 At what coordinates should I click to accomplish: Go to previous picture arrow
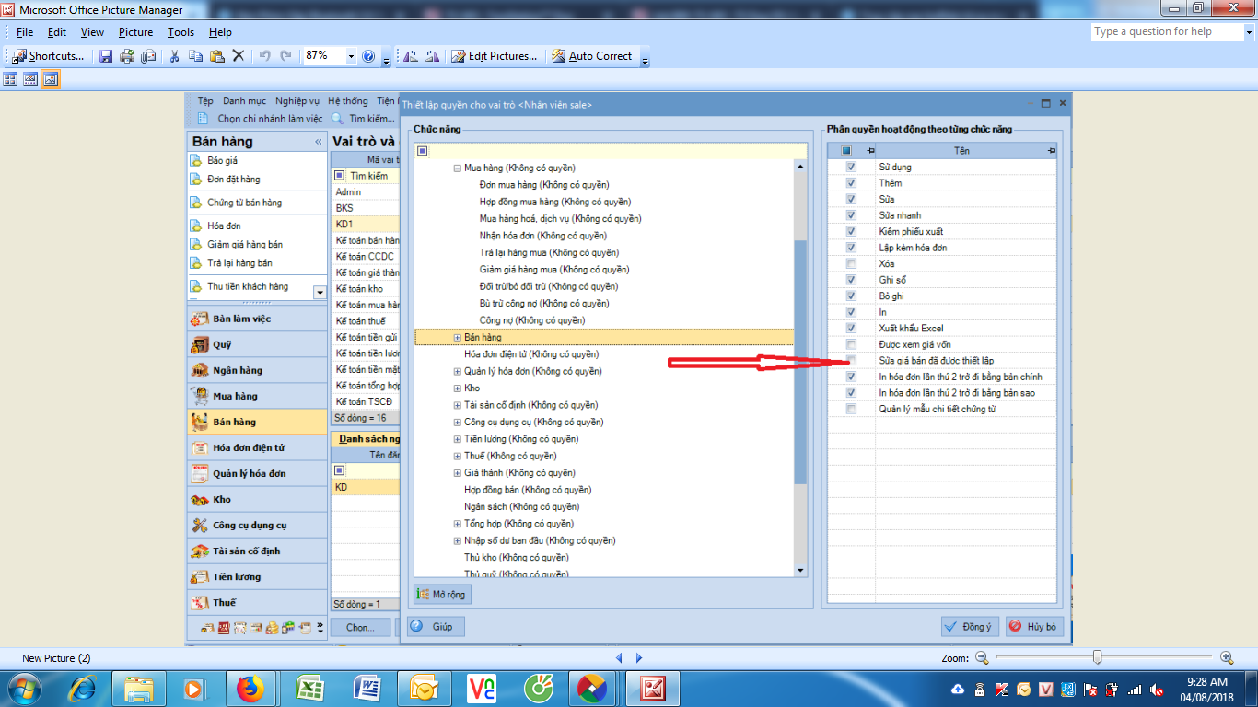click(x=619, y=658)
